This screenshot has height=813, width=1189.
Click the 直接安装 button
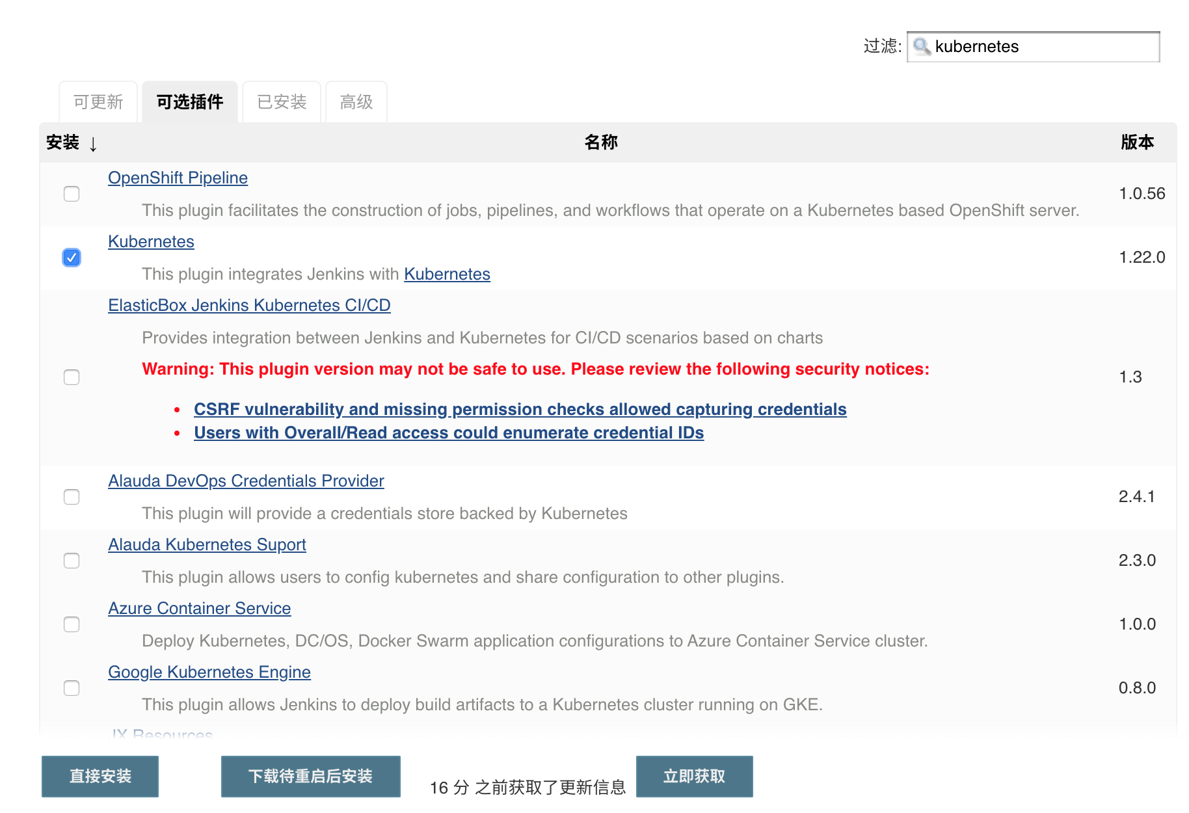[x=100, y=777]
